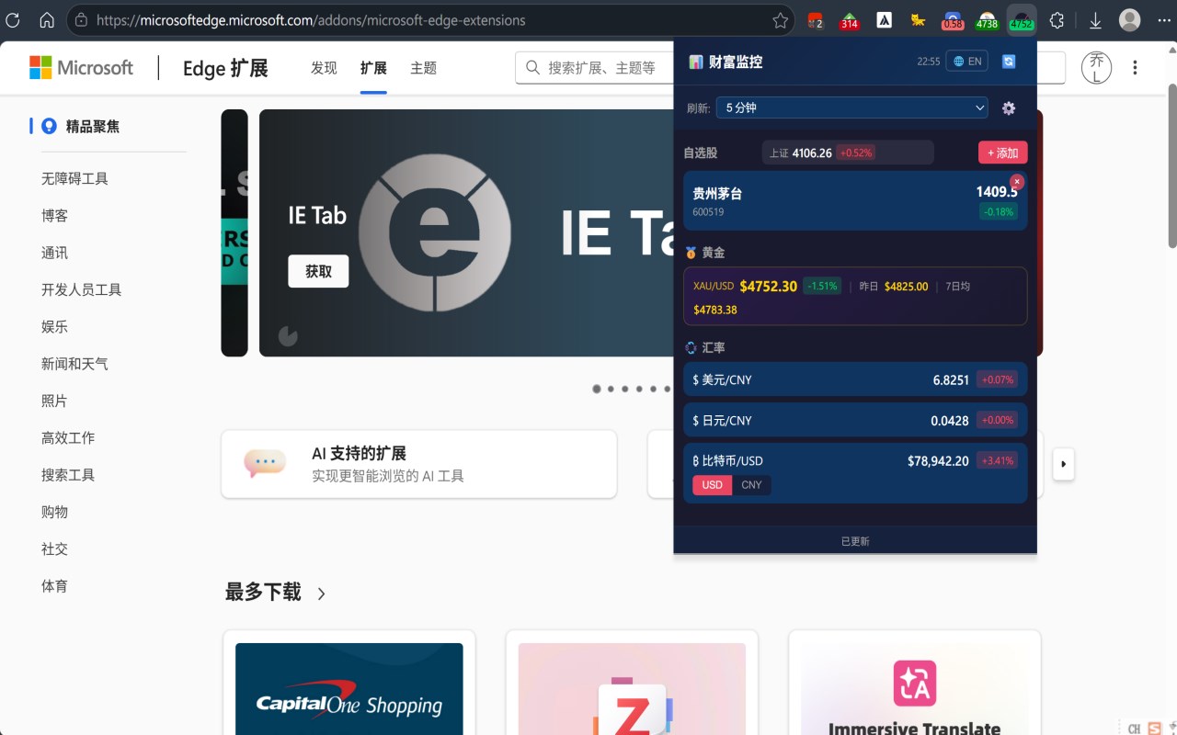Select 社交 category

pos(54,548)
